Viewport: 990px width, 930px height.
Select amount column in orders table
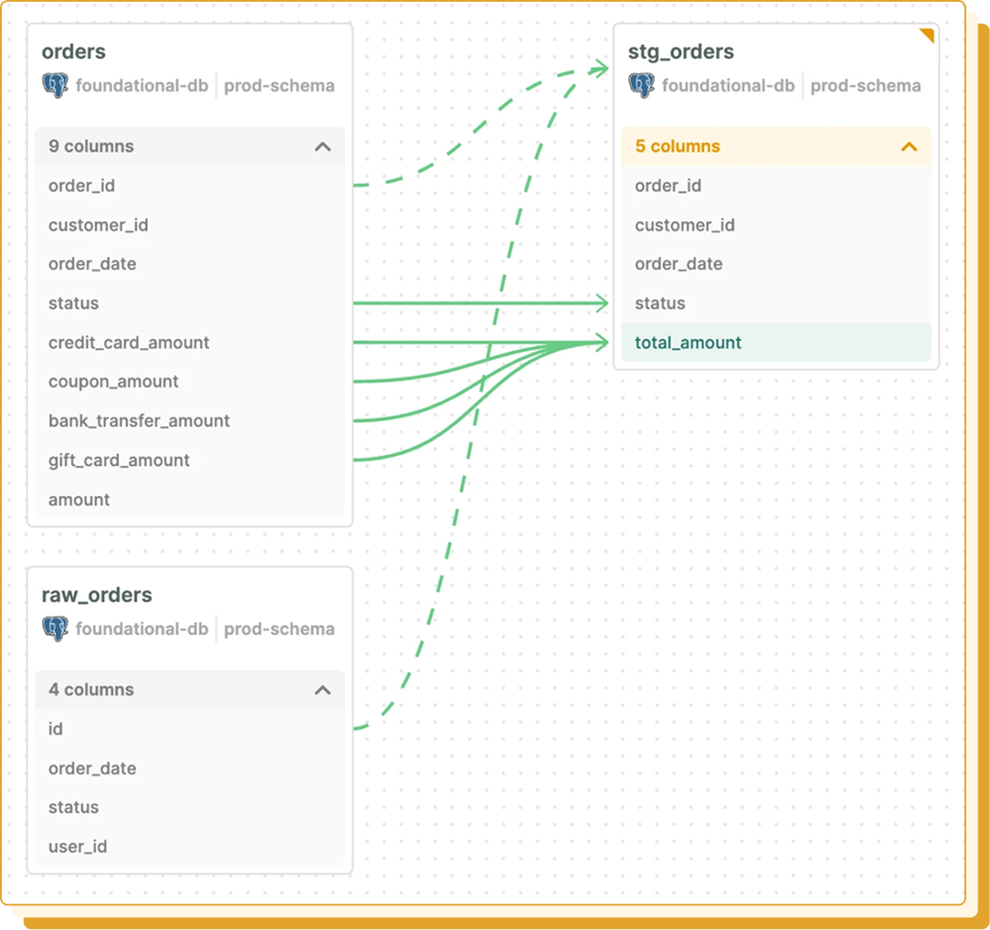[190, 499]
